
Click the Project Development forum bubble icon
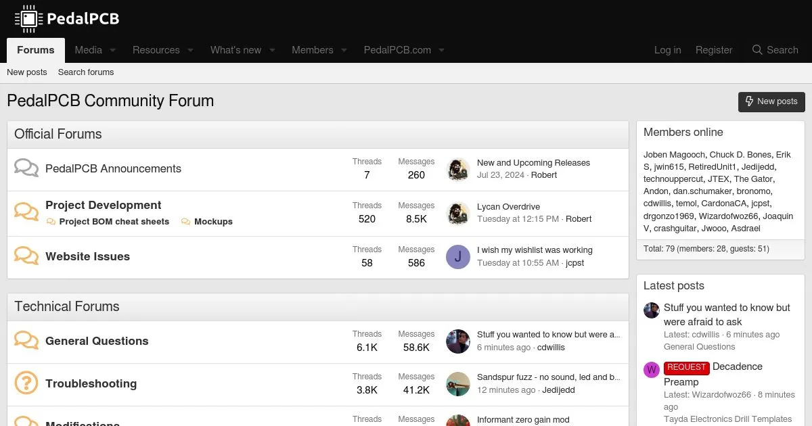click(x=26, y=212)
